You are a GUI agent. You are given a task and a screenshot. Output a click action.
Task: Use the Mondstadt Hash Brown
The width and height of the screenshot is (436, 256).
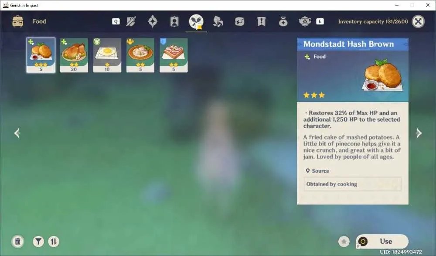click(x=382, y=241)
